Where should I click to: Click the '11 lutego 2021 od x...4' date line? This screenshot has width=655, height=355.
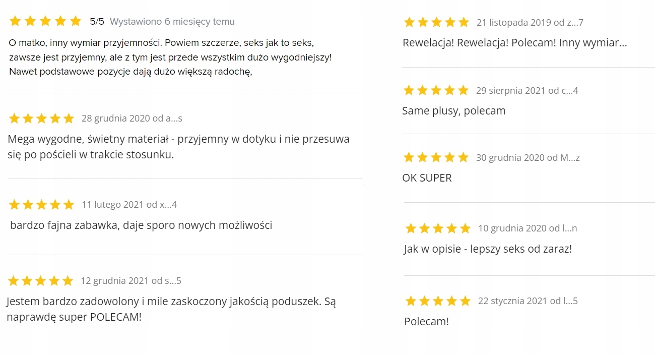click(129, 205)
